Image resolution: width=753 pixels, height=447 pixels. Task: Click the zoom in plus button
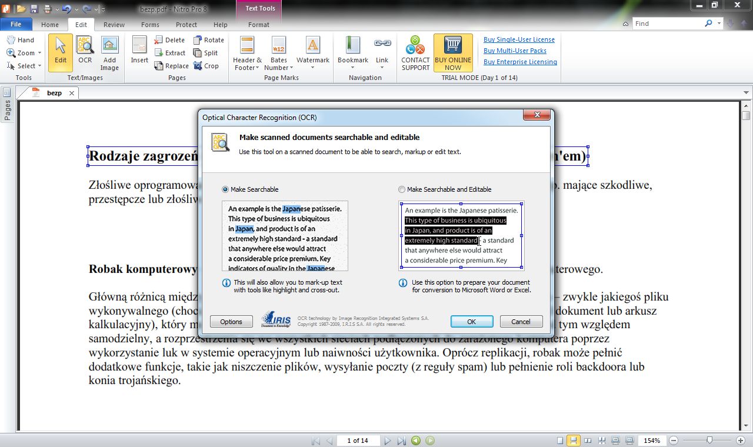741,441
